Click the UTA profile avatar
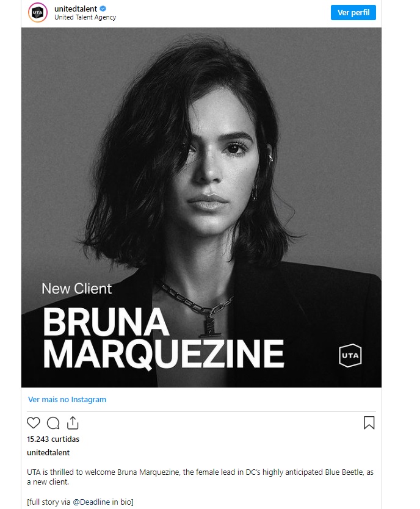 [x=38, y=12]
